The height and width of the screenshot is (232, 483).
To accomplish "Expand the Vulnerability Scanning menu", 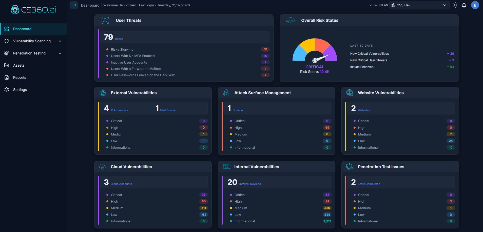I will pyautogui.click(x=33, y=41).
